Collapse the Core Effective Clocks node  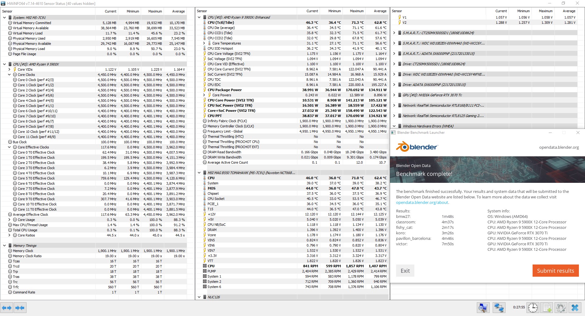point(9,147)
